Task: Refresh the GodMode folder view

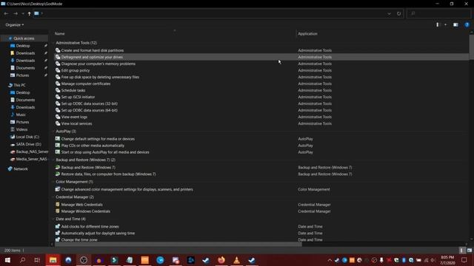Action: click(x=398, y=13)
